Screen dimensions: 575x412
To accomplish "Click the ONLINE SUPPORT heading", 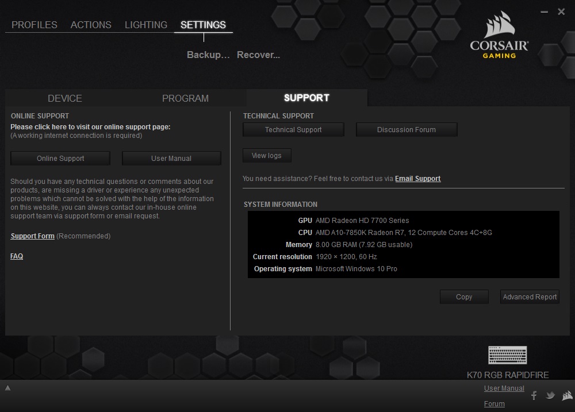I will tap(40, 116).
